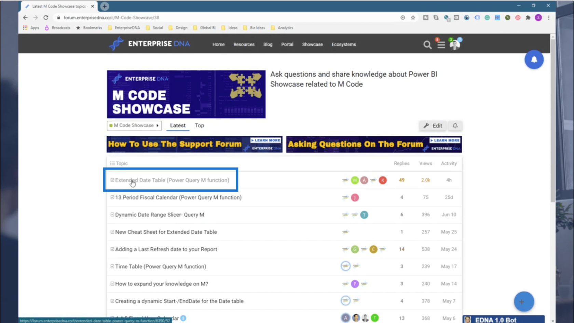This screenshot has width=574, height=323.
Task: Open Resources in the navigation bar
Action: coord(244,44)
